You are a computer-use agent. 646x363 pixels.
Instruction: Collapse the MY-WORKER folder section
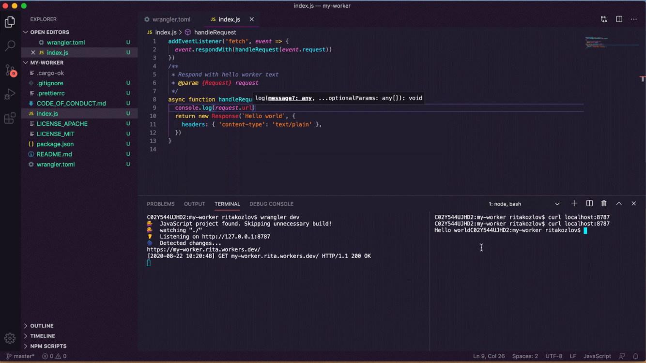(x=46, y=62)
